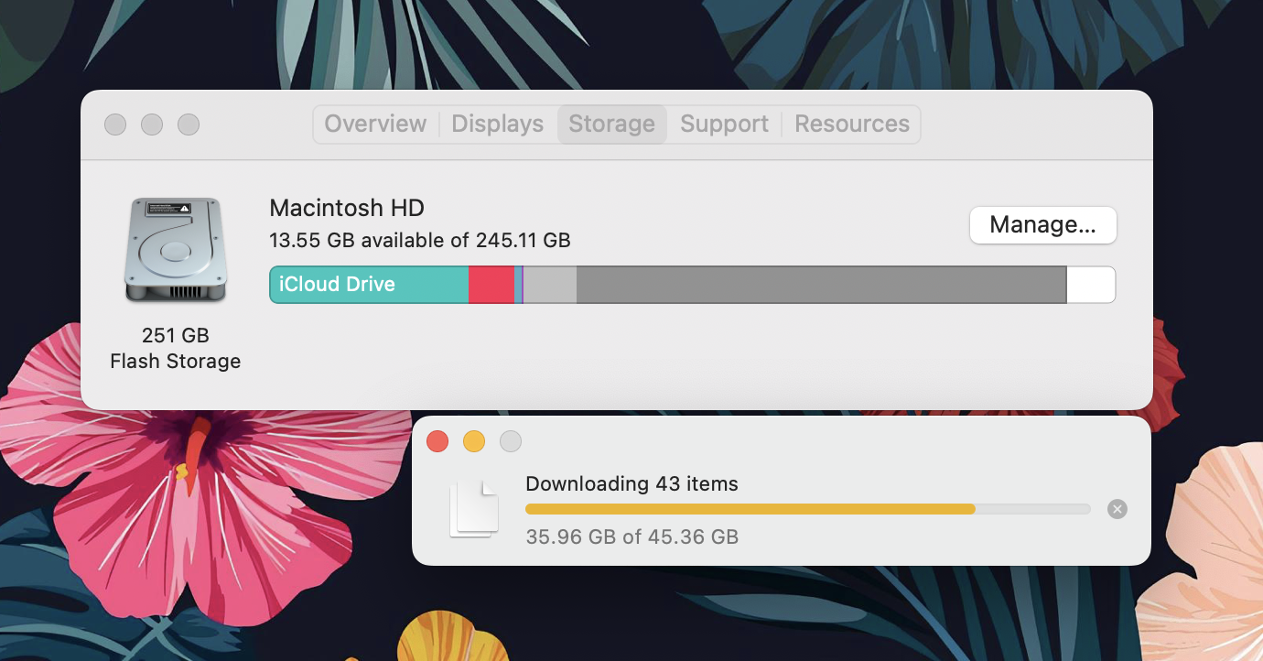The height and width of the screenshot is (661, 1263).
Task: Close the Downloading 43 items window
Action: (437, 441)
